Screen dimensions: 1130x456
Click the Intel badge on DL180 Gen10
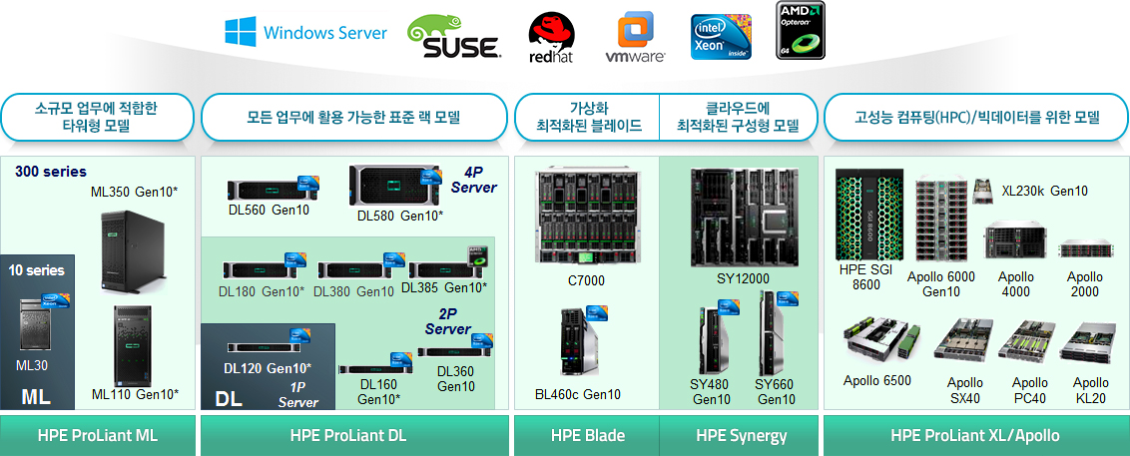click(x=296, y=260)
